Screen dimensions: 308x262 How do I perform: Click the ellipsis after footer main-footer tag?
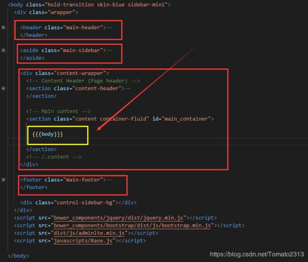(x=109, y=180)
